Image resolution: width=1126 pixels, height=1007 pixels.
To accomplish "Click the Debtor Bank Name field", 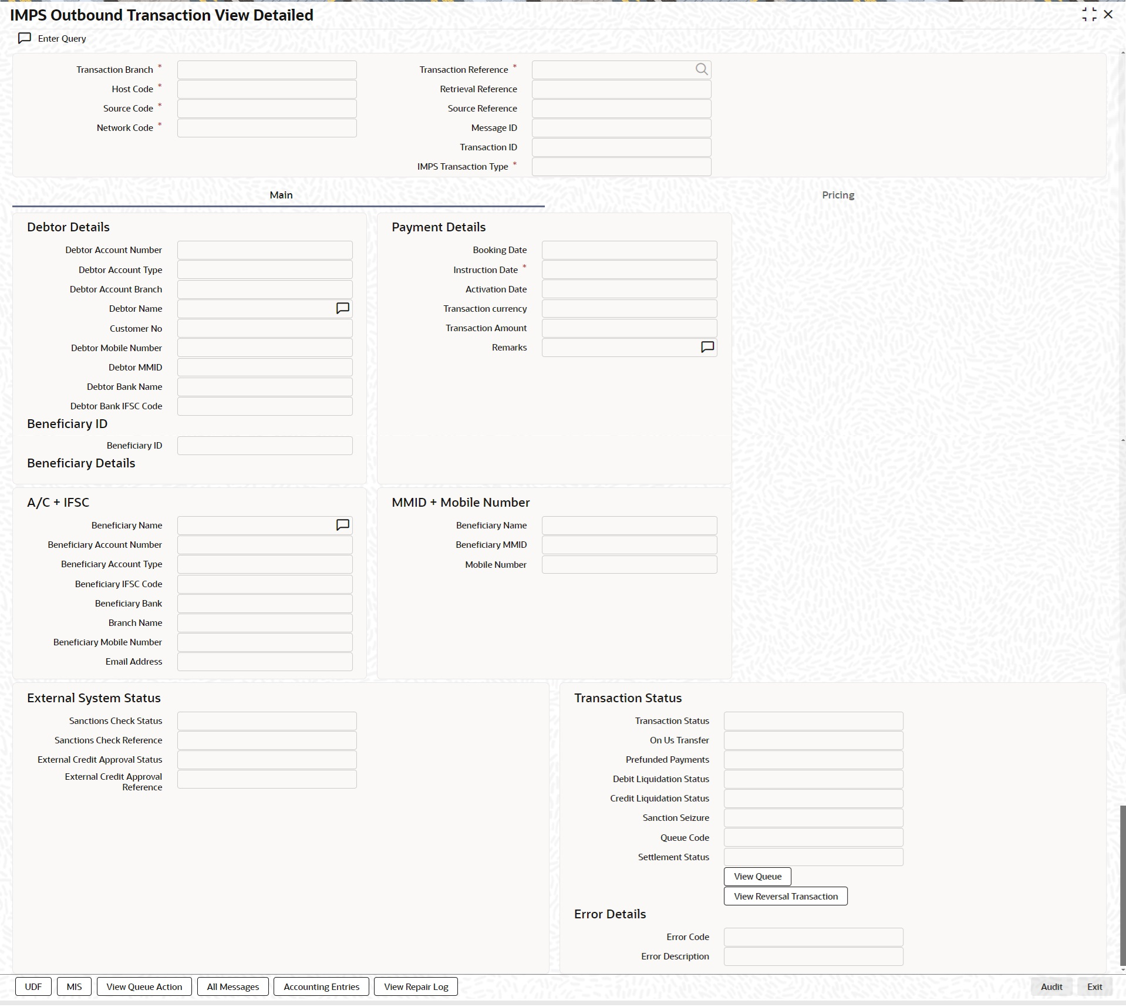I will click(265, 387).
